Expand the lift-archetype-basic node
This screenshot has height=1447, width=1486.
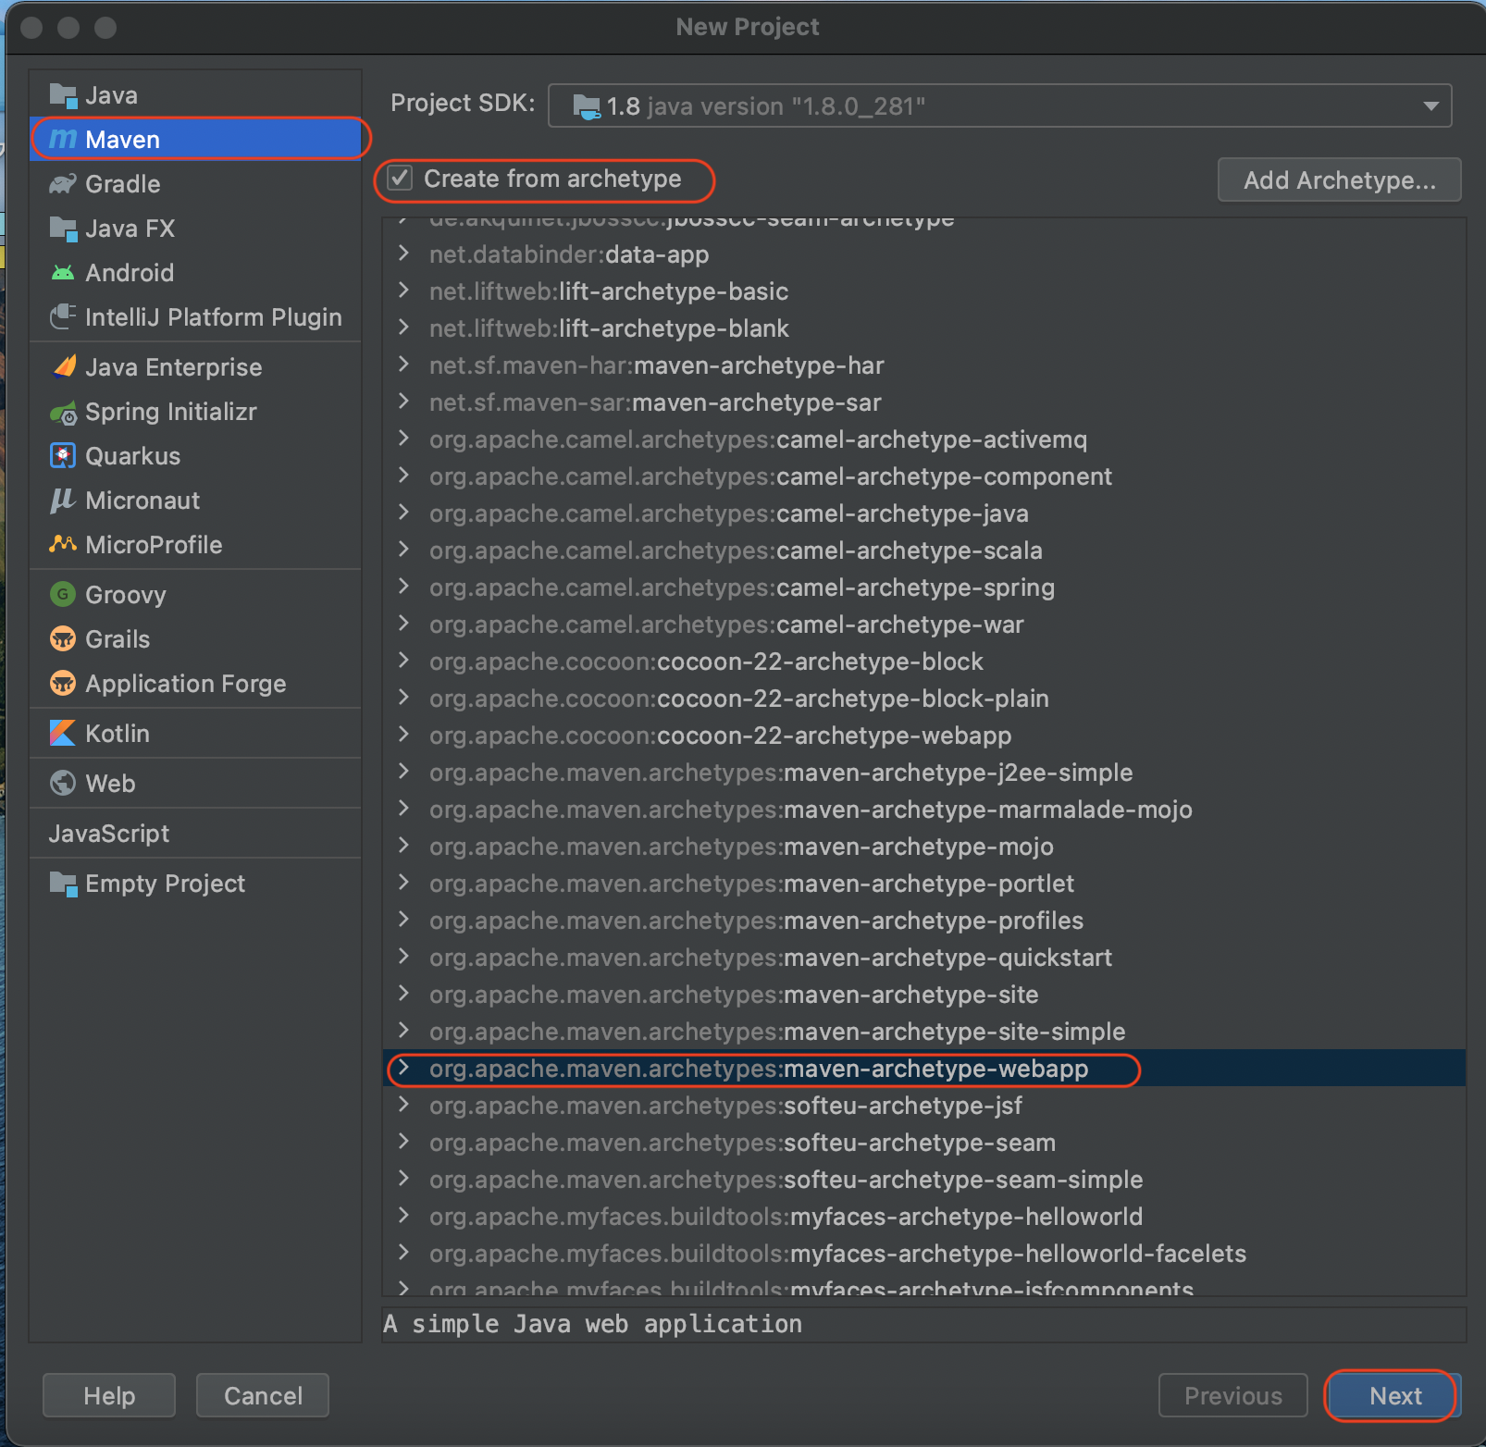403,290
